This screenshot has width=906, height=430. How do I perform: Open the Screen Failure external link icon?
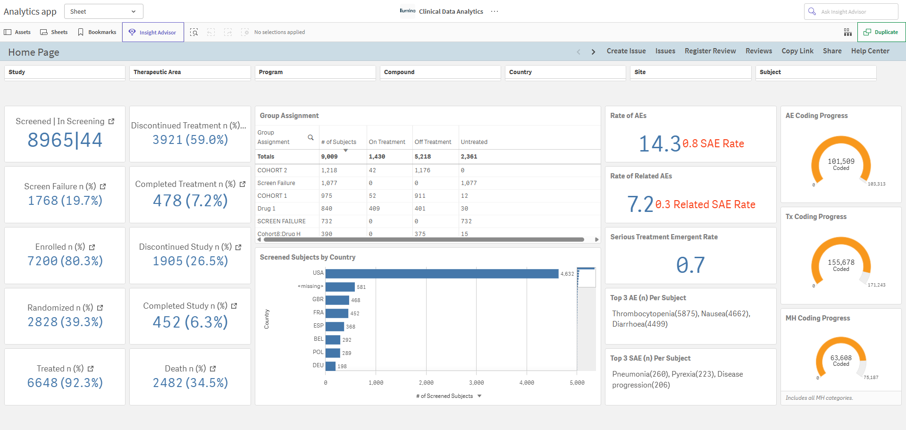[x=103, y=186]
